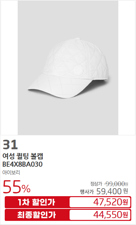Select the product code BE4X8BA030

pyautogui.click(x=22, y=164)
